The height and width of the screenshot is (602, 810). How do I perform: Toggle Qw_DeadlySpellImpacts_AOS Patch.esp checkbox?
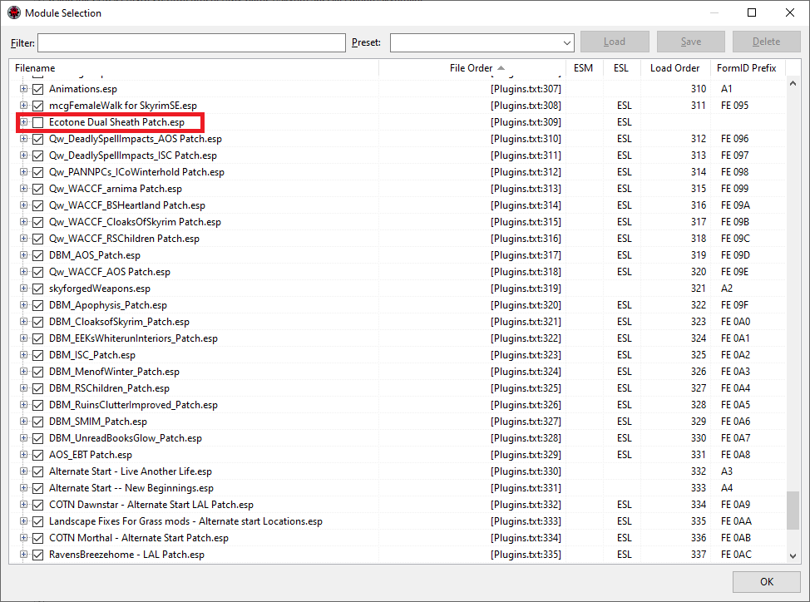pos(37,139)
